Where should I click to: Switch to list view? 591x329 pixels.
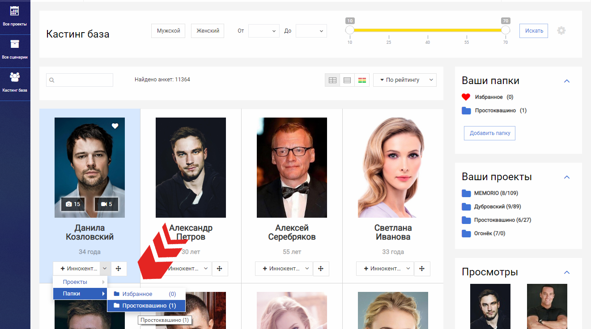347,80
